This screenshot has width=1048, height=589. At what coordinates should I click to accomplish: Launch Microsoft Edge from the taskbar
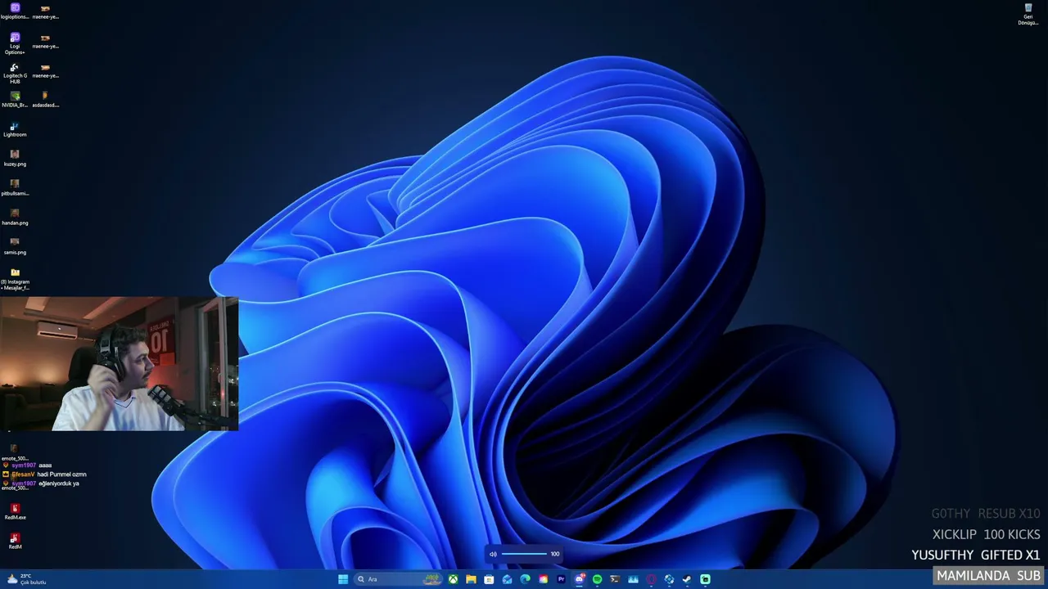point(525,579)
